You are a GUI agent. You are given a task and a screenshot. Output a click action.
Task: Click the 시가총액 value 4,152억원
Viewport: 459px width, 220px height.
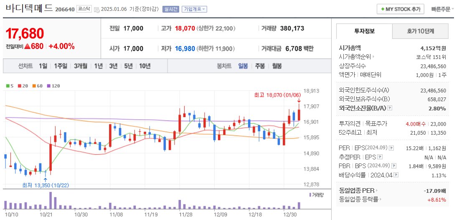click(x=433, y=48)
